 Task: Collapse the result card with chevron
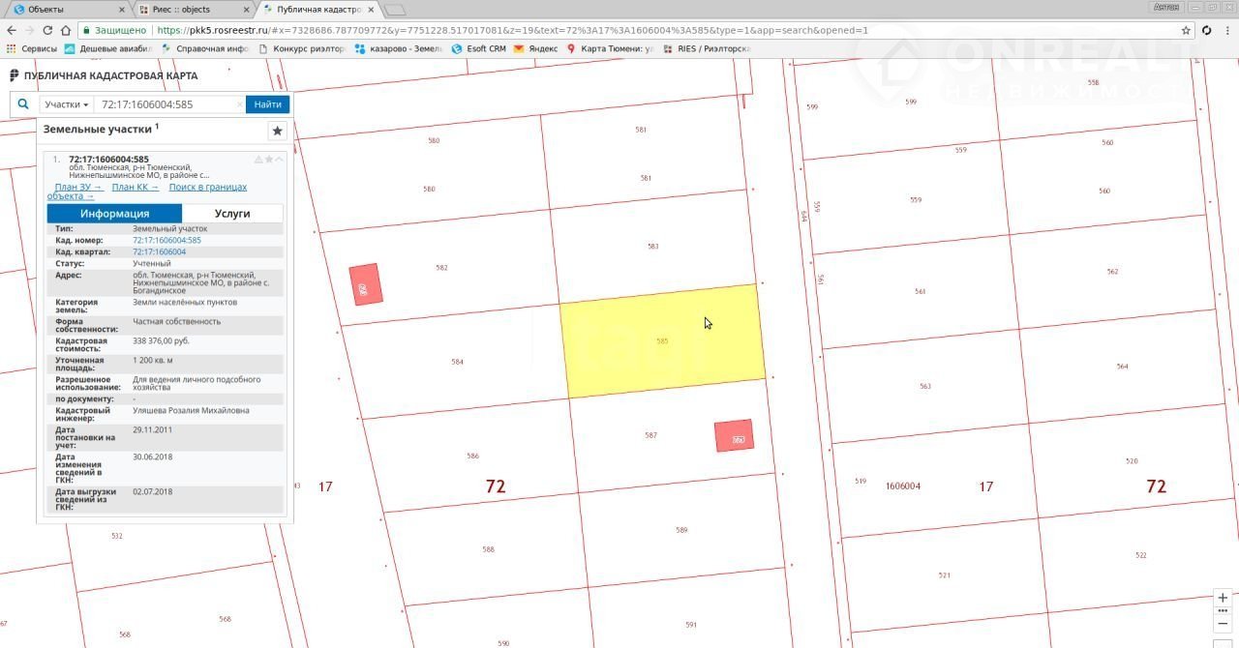pyautogui.click(x=280, y=160)
